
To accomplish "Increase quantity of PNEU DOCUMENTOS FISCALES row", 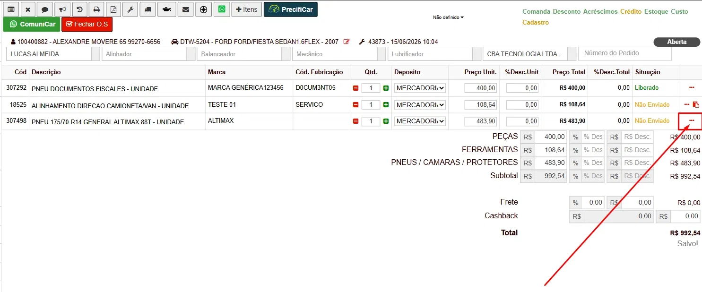I will [x=386, y=88].
